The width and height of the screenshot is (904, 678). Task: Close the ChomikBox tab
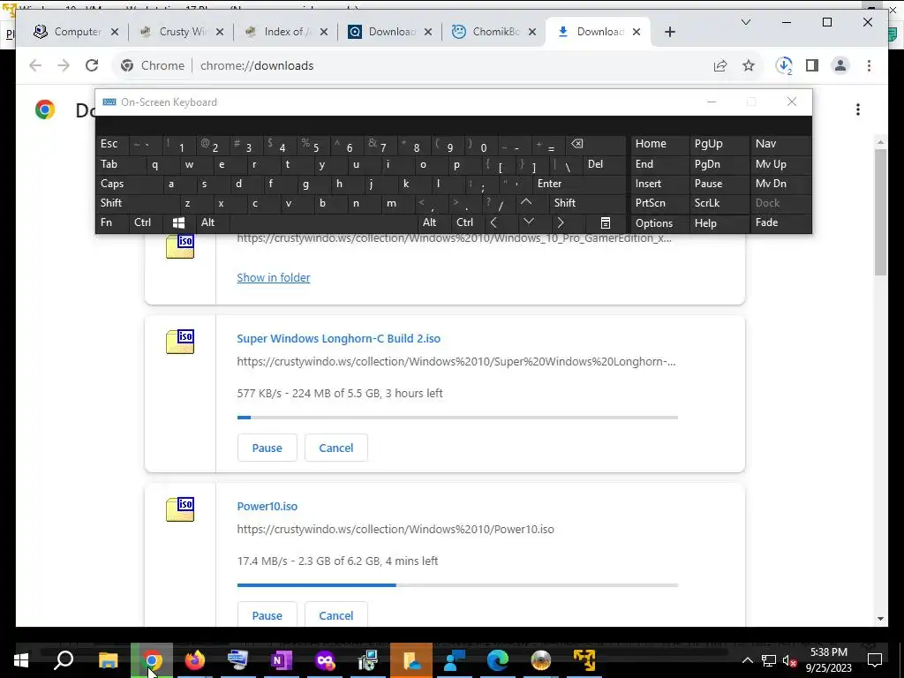[x=532, y=32]
